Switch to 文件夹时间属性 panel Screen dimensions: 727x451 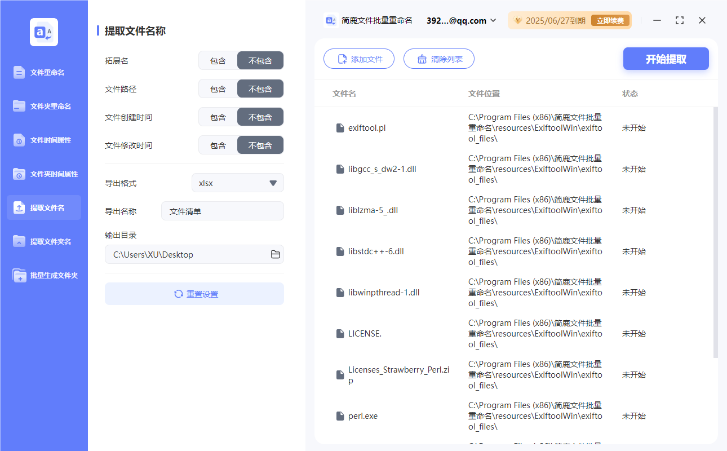[x=43, y=174]
